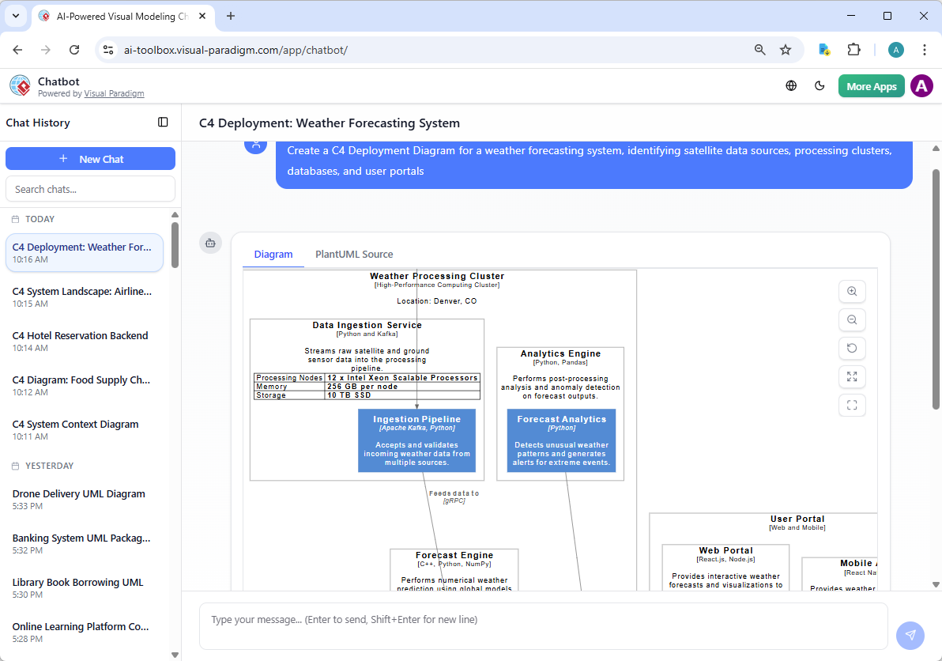Reset the diagram zoom level
The width and height of the screenshot is (942, 661).
pos(852,348)
